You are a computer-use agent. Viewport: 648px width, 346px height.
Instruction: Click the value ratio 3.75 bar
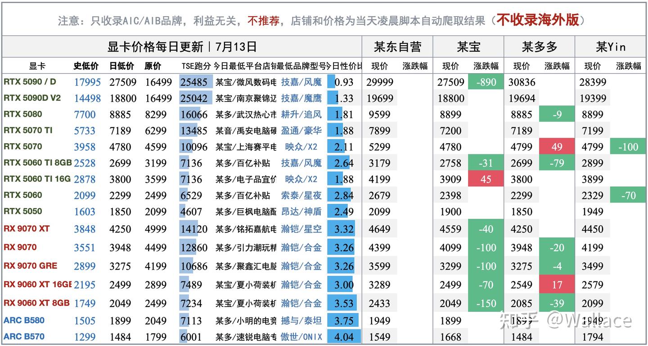pyautogui.click(x=344, y=320)
